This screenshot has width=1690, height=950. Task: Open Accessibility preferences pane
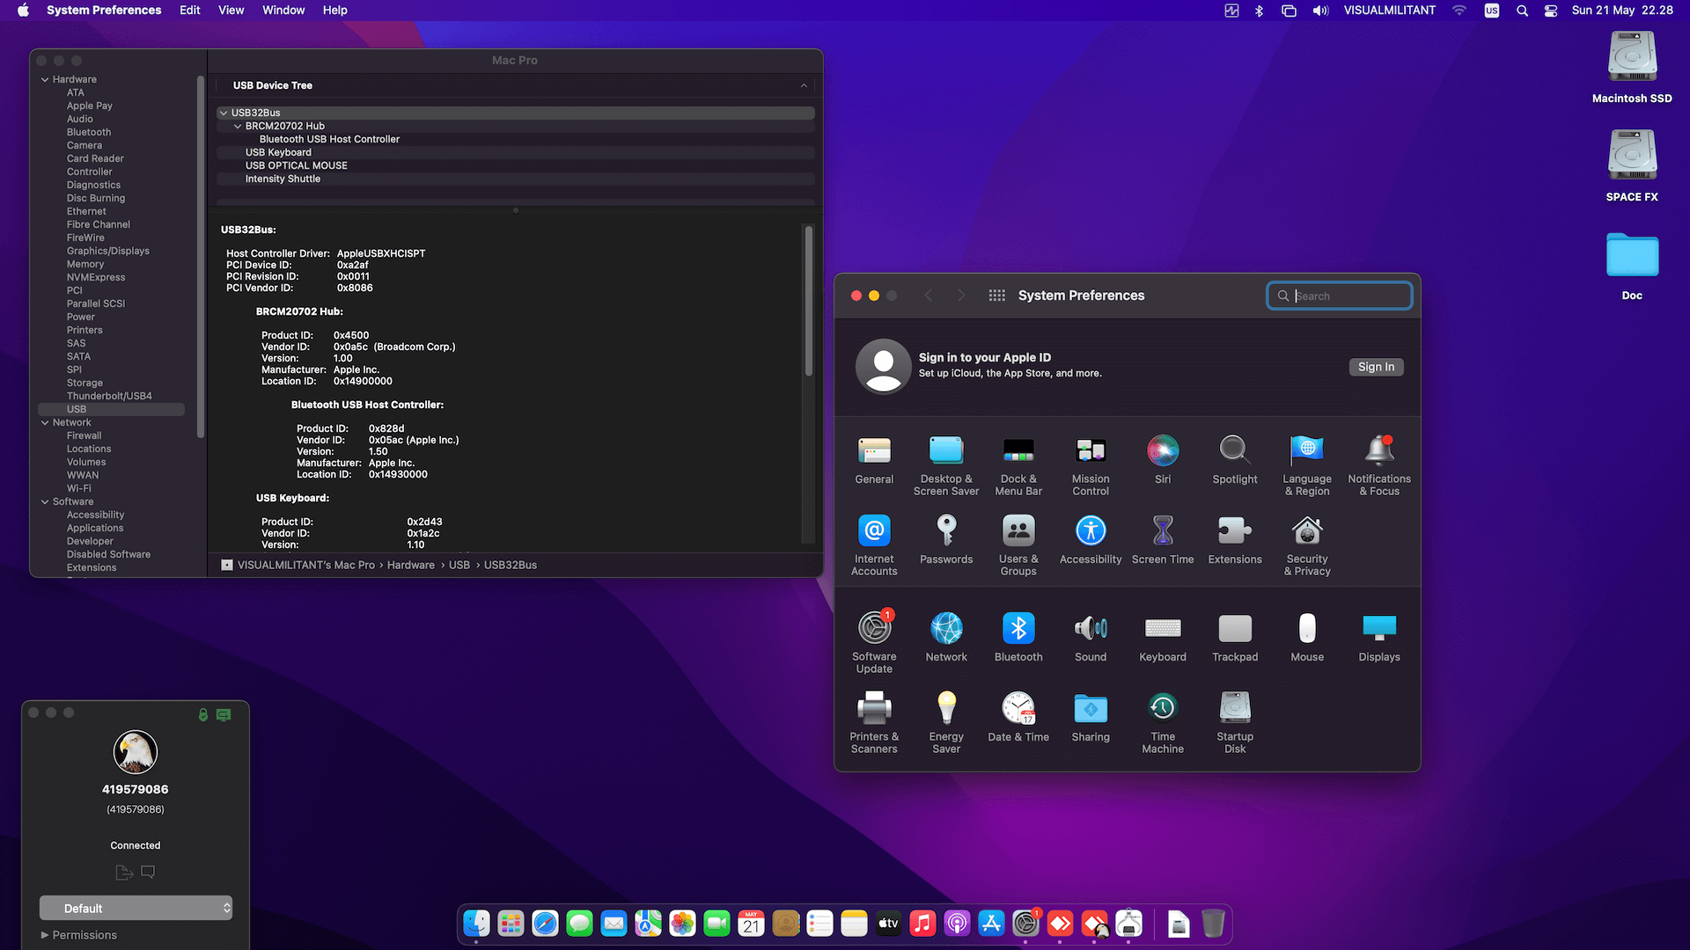[x=1091, y=540]
